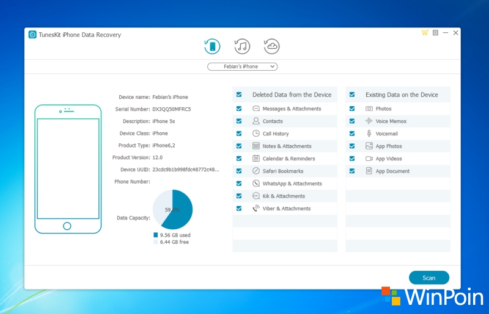This screenshot has width=489, height=314.
Task: Click the Calendar & Reminders icon
Action: point(256,159)
